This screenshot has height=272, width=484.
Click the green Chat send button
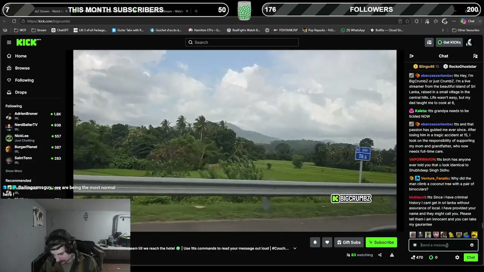471,257
